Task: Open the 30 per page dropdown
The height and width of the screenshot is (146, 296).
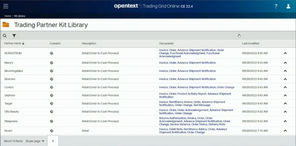Action: tap(35, 141)
